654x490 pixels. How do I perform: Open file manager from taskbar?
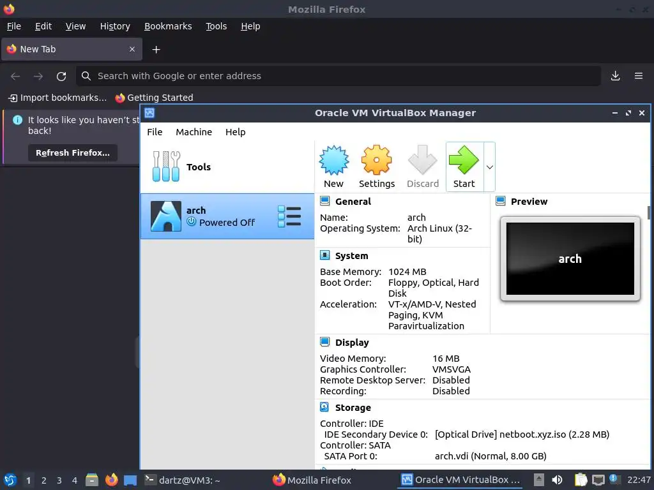92,480
